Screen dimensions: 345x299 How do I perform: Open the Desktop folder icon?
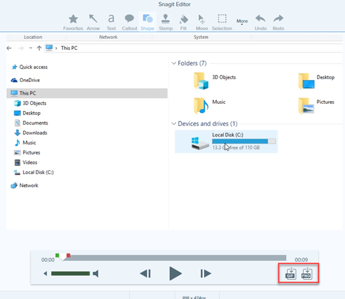(306, 81)
